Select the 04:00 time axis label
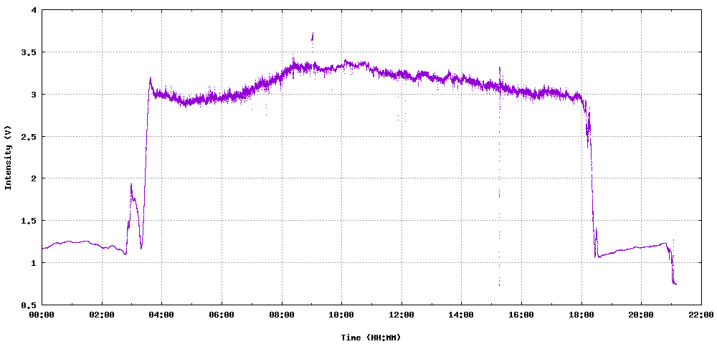Image resolution: width=717 pixels, height=344 pixels. coord(161,315)
